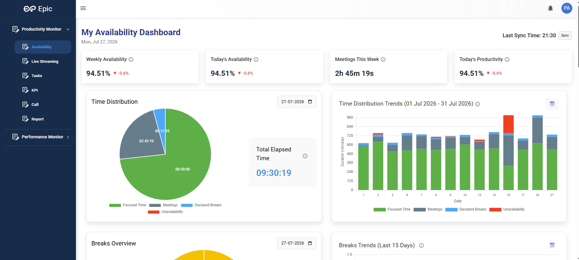Click the Report menu icon
The height and width of the screenshot is (260, 579).
(x=25, y=119)
